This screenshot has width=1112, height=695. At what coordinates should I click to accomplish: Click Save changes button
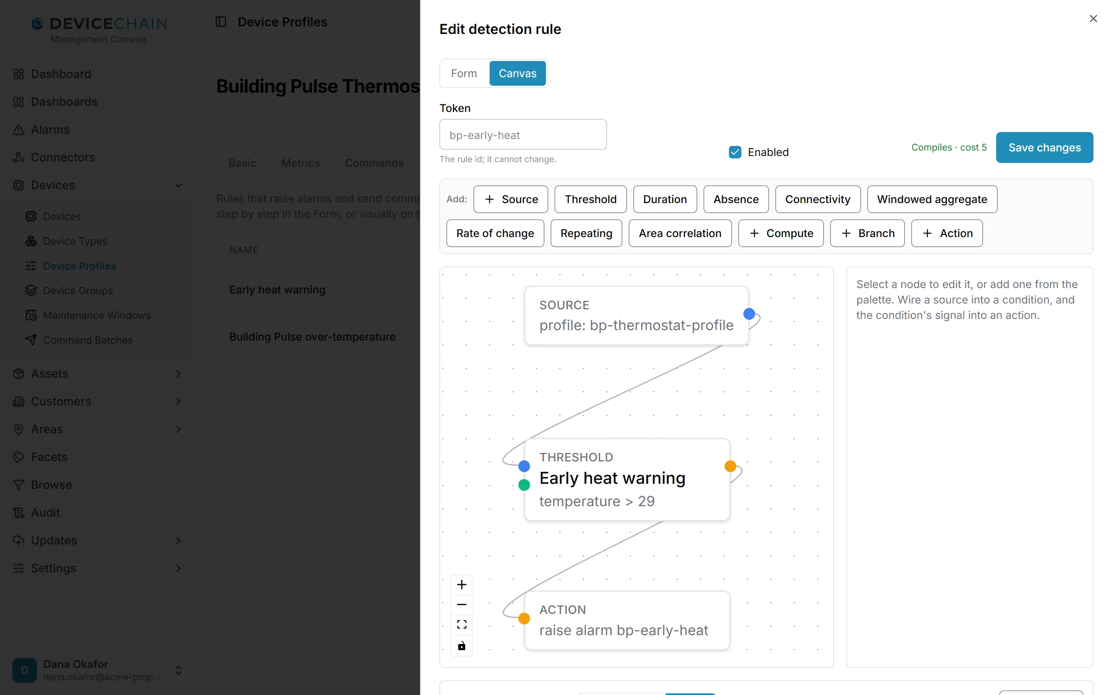point(1044,147)
